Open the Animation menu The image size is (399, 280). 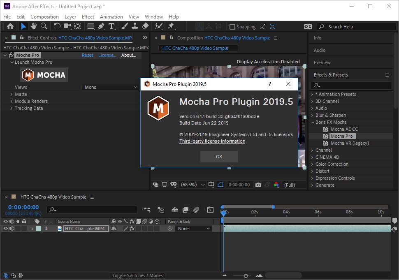(x=111, y=17)
